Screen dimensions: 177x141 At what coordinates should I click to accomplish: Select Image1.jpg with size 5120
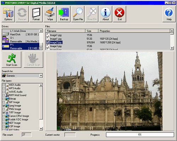coord(108,39)
